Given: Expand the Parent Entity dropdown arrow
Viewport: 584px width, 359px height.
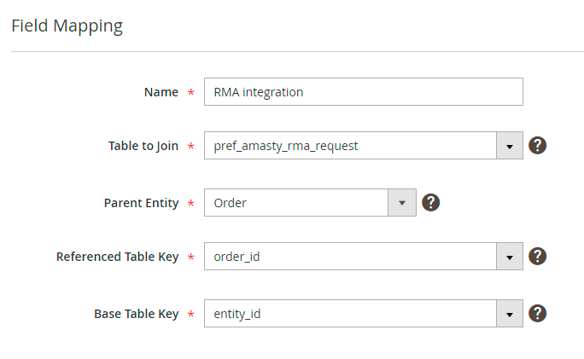Looking at the screenshot, I should point(402,203).
